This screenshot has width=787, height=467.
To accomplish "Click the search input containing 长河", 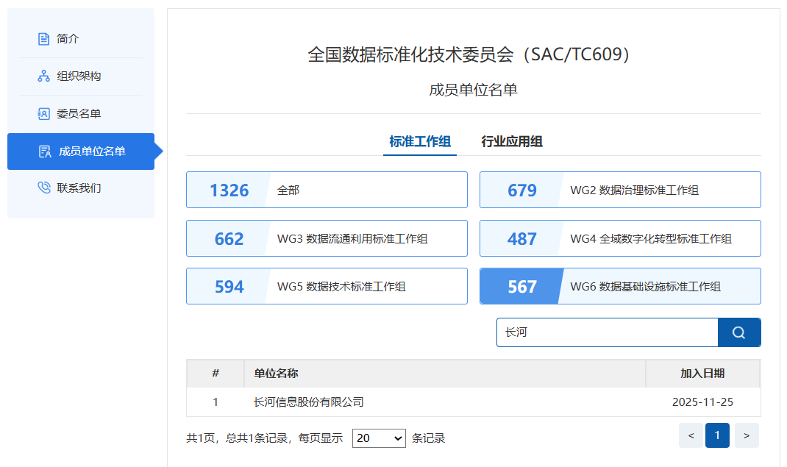I will click(x=607, y=332).
